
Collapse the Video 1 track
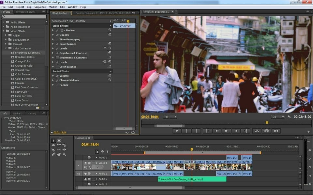[x=97, y=163]
